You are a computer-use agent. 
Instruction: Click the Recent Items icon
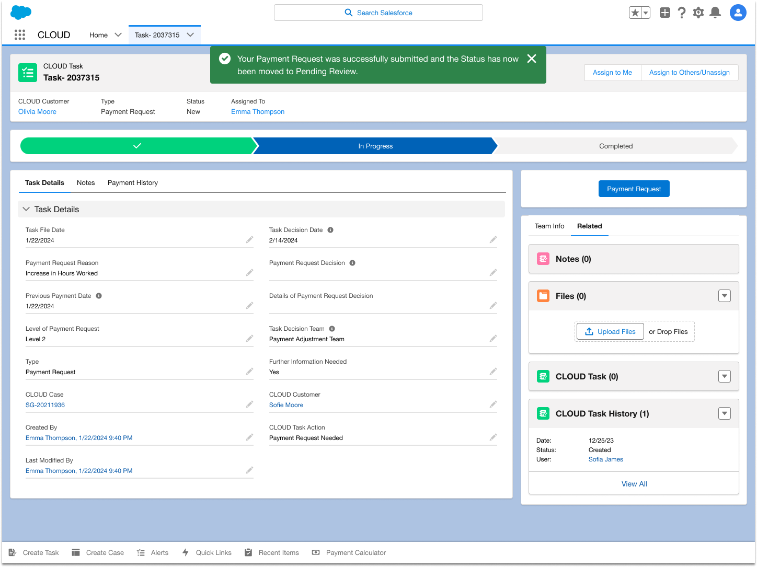point(248,552)
